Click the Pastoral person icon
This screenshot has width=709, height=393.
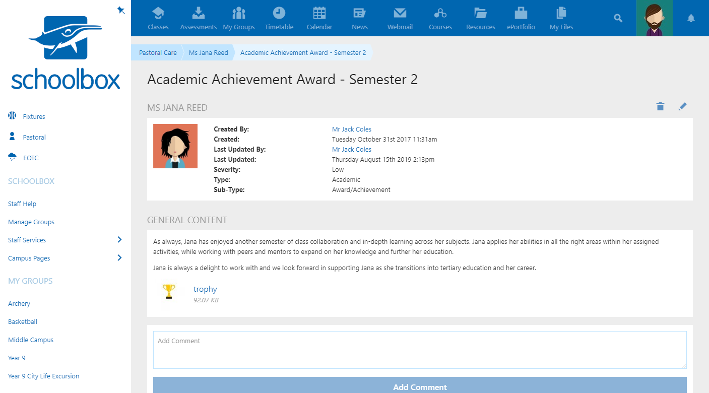[12, 137]
